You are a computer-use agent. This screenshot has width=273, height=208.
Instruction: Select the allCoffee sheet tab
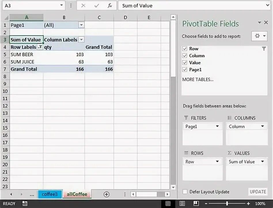pyautogui.click(x=77, y=194)
